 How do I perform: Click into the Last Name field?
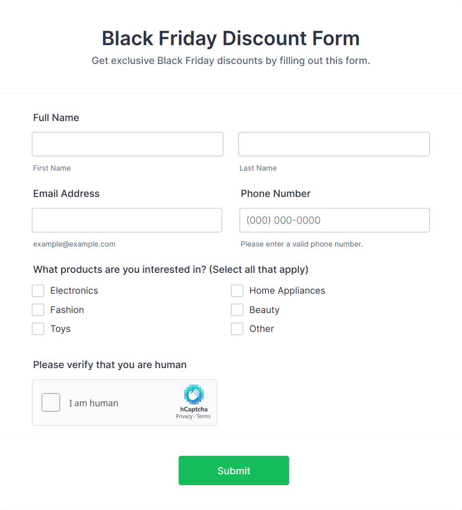click(334, 144)
